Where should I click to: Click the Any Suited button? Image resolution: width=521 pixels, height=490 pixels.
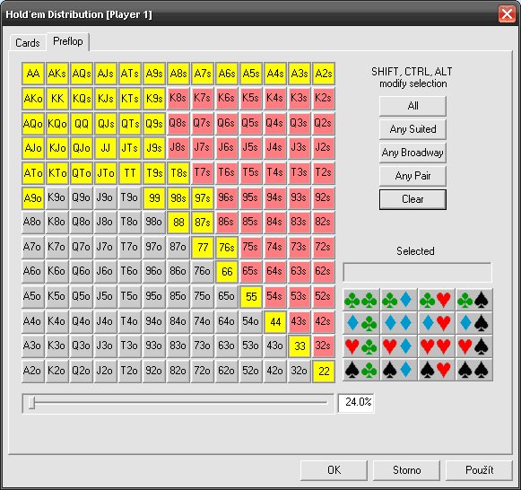412,129
